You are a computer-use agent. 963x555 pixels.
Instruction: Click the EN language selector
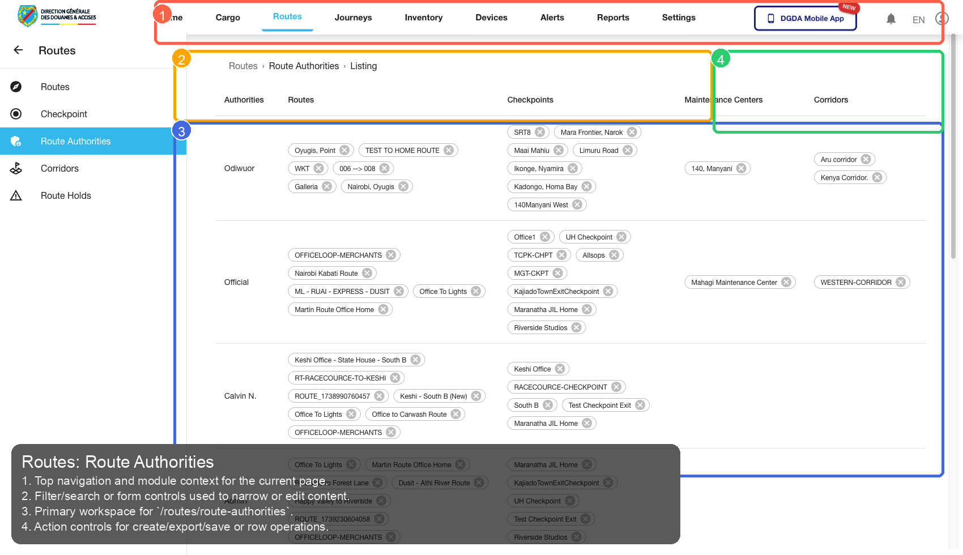coord(918,19)
